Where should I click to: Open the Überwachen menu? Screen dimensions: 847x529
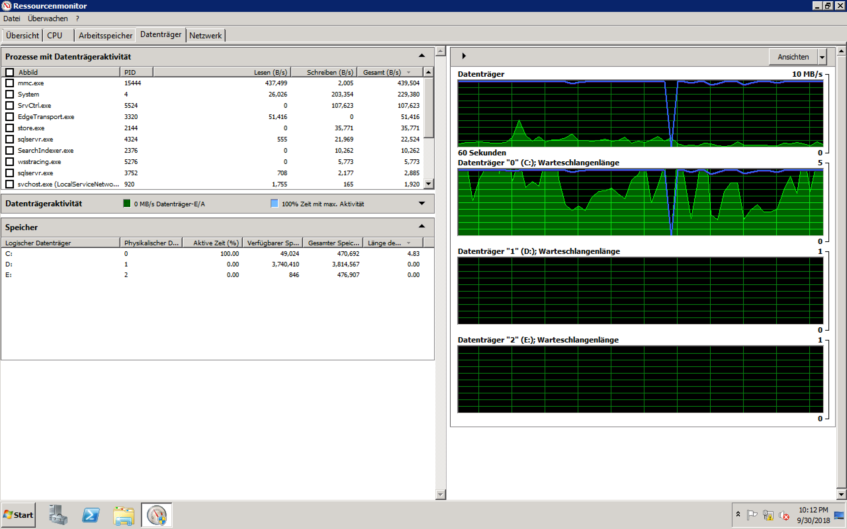(48, 19)
